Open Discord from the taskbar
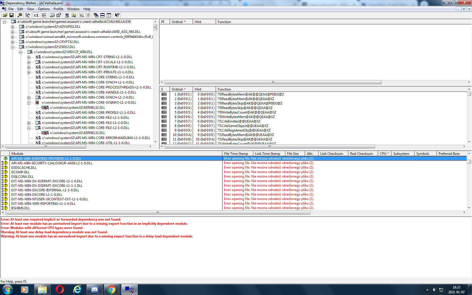The image size is (472, 295). coord(95,289)
